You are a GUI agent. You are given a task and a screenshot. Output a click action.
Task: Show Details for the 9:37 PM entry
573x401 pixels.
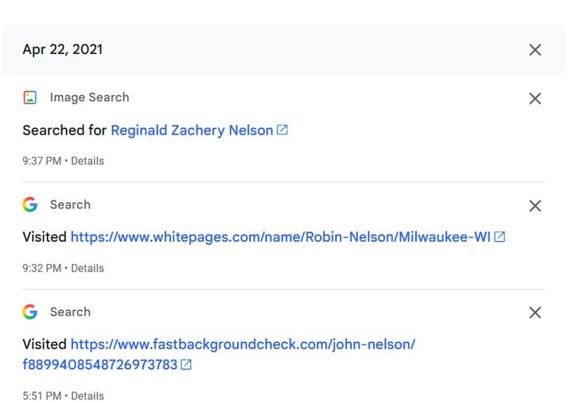pyautogui.click(x=88, y=161)
